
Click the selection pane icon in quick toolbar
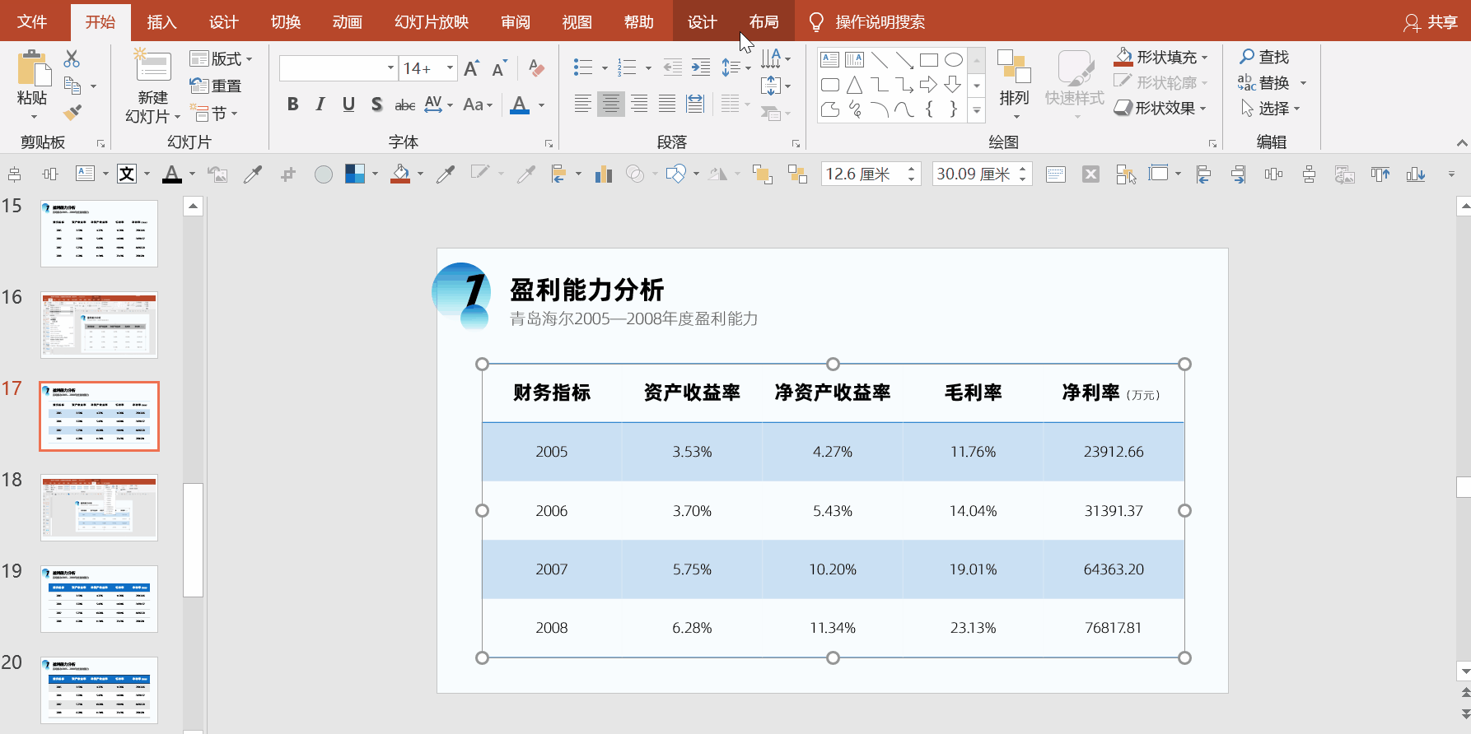1126,174
